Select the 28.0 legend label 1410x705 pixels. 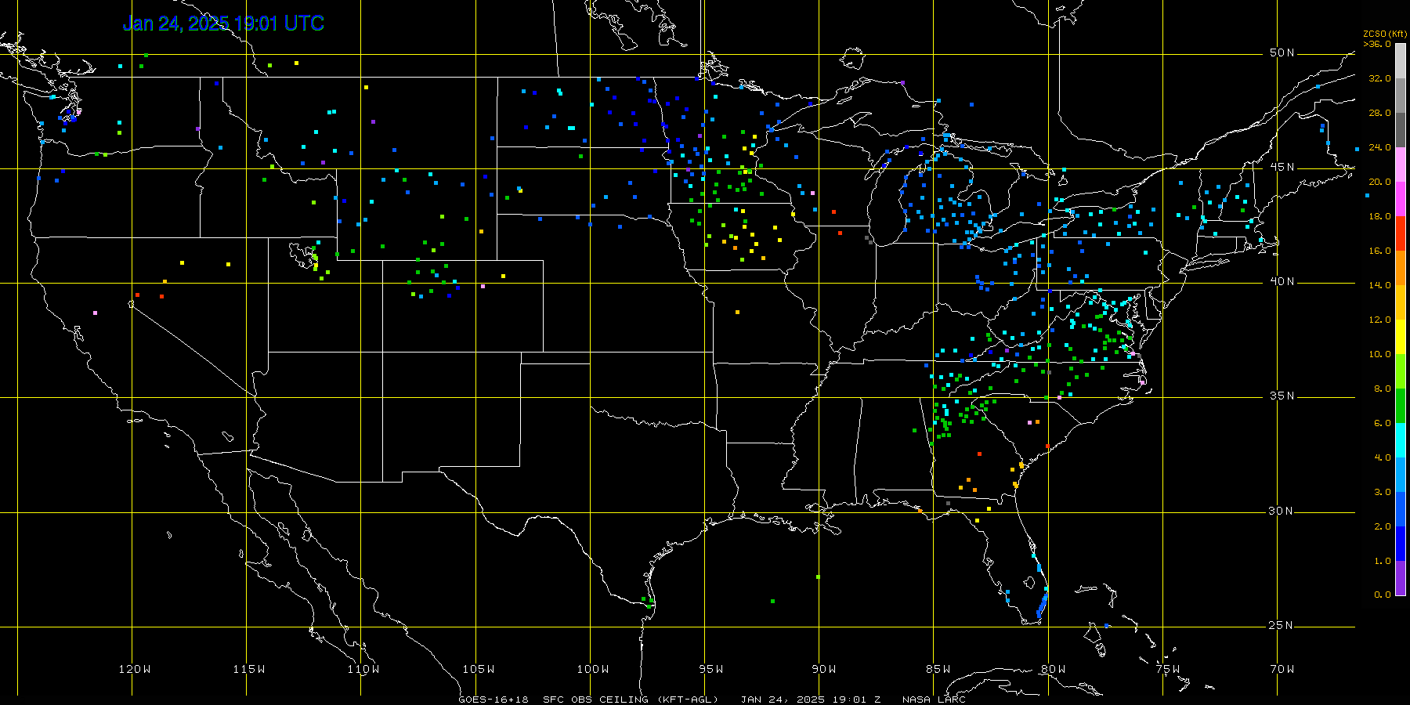[1379, 113]
